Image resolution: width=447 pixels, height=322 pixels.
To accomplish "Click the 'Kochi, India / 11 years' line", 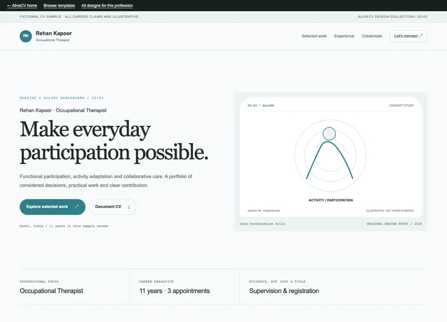I will (x=64, y=226).
